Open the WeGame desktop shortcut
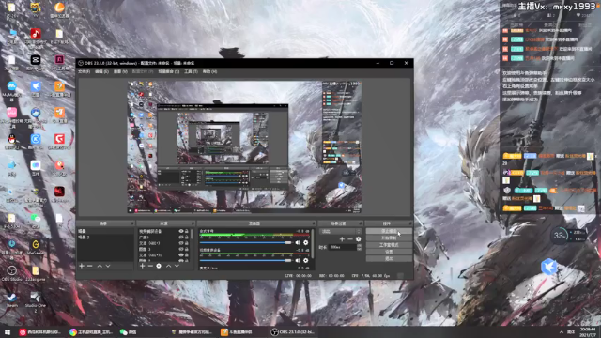The width and height of the screenshot is (601, 338). pos(36,246)
